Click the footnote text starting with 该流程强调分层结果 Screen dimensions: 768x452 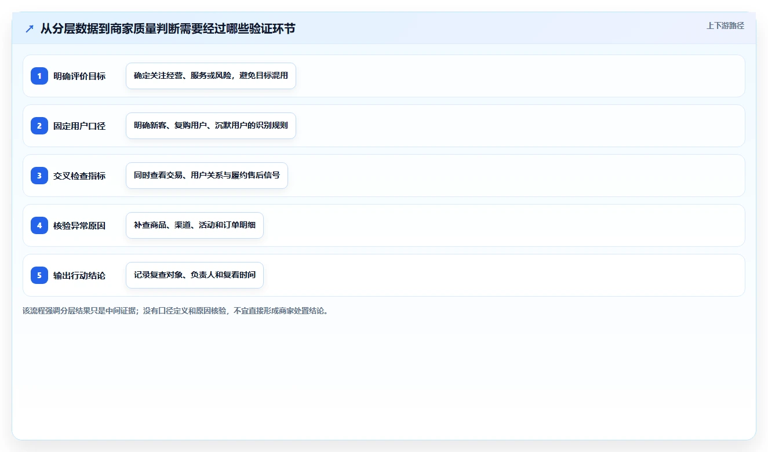(x=176, y=311)
